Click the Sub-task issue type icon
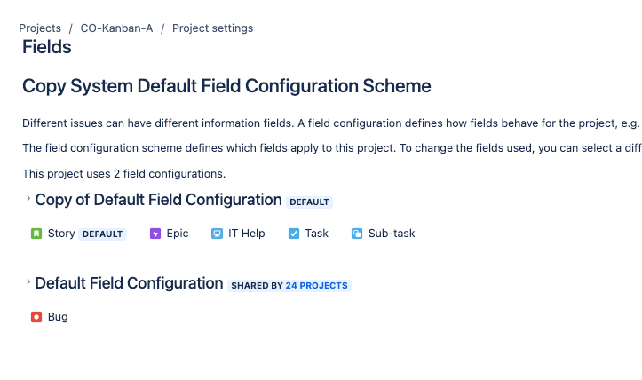 (357, 234)
